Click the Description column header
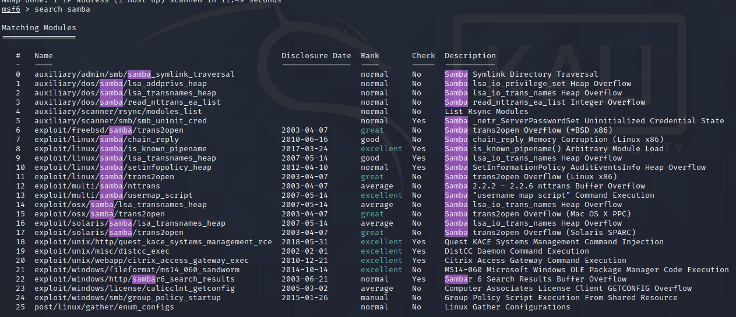 (x=470, y=56)
